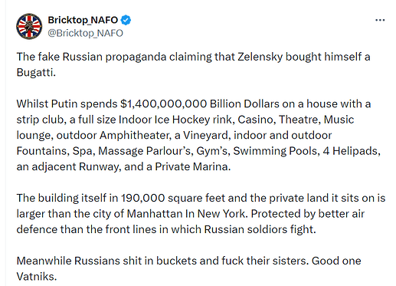Click the blue verified badge icon
The width and height of the screenshot is (396, 286).
(x=126, y=20)
